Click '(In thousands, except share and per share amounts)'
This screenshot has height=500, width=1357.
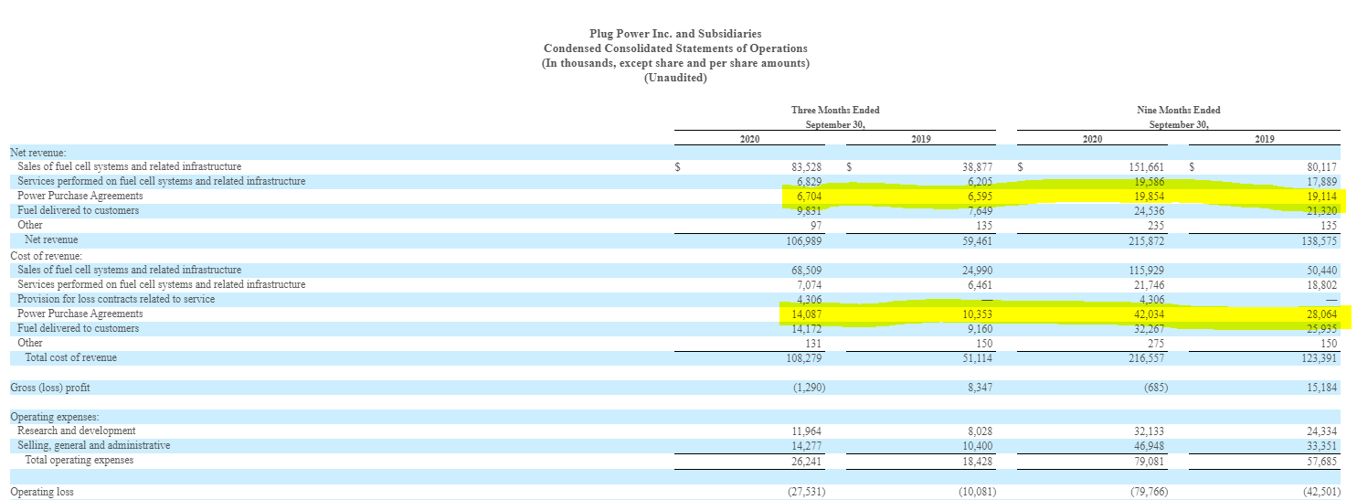click(675, 63)
